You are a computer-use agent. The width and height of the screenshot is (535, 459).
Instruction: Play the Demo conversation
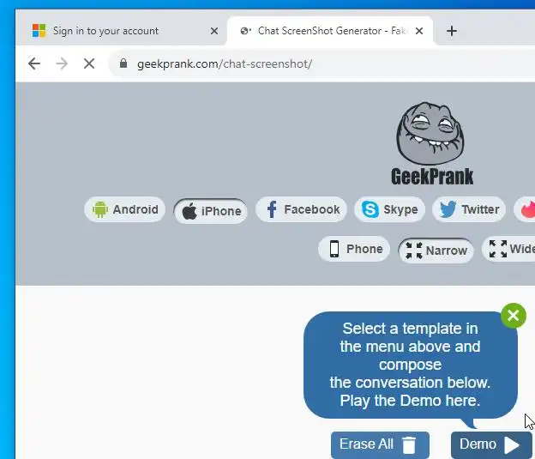[x=491, y=444]
